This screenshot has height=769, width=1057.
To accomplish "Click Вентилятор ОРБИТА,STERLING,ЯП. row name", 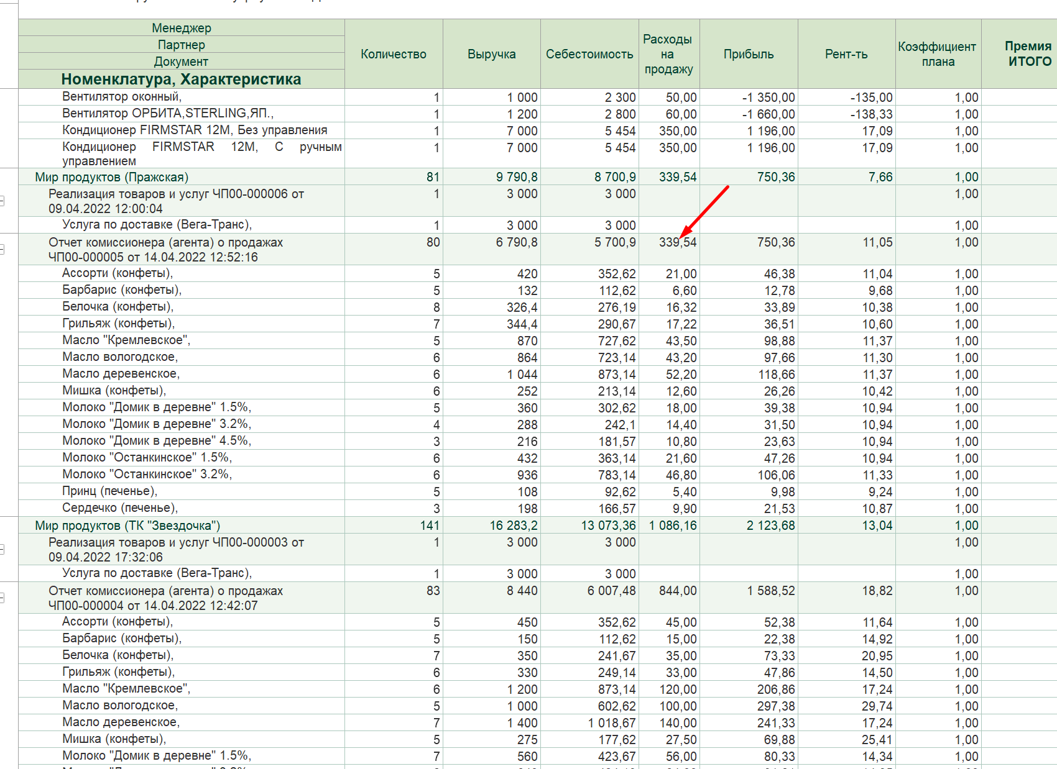I will click(x=168, y=114).
